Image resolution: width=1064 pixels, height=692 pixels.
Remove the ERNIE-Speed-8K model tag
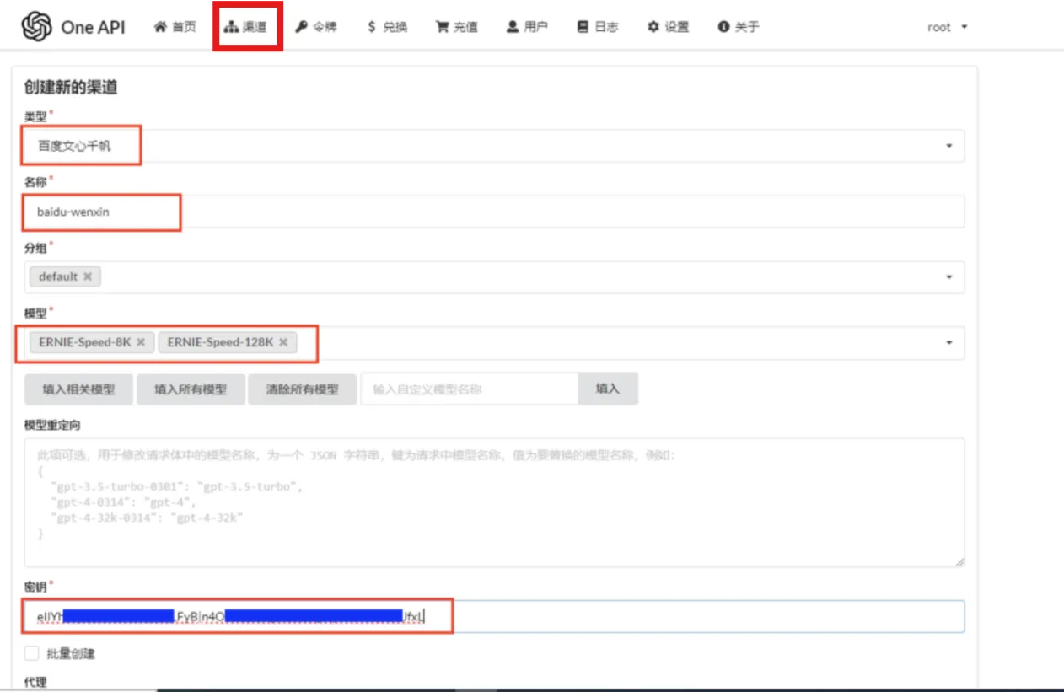[x=141, y=342]
